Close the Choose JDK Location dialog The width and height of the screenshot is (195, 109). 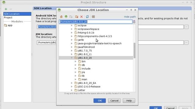[135, 10]
